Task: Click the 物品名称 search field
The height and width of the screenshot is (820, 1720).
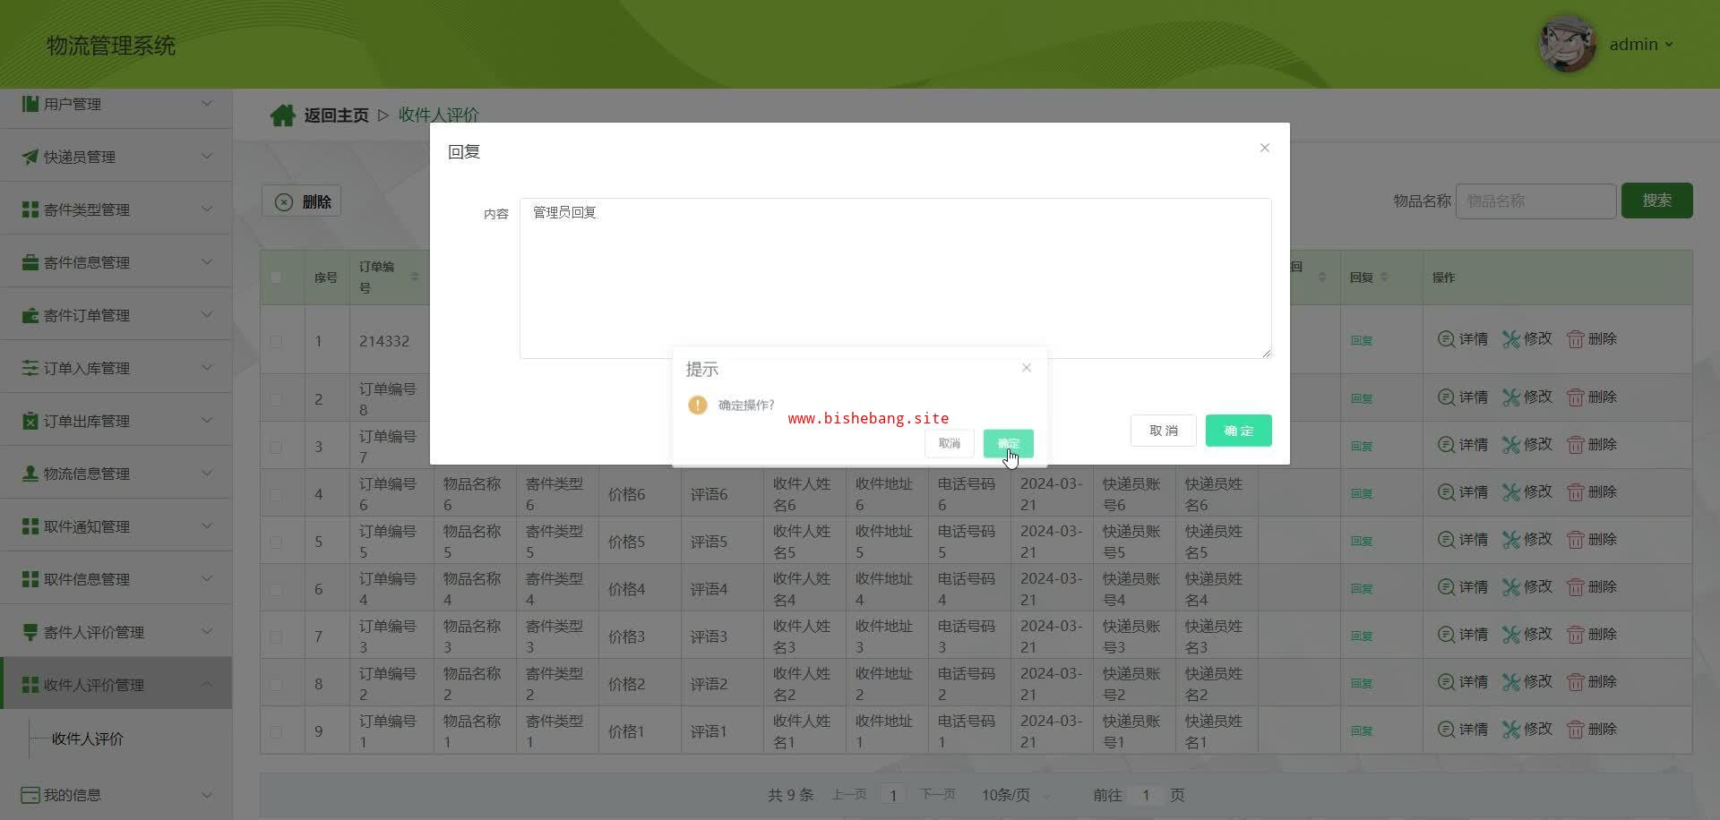Action: pos(1535,201)
